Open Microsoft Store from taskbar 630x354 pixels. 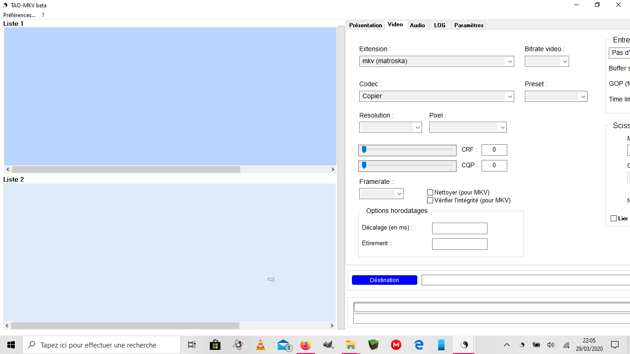coord(215,345)
